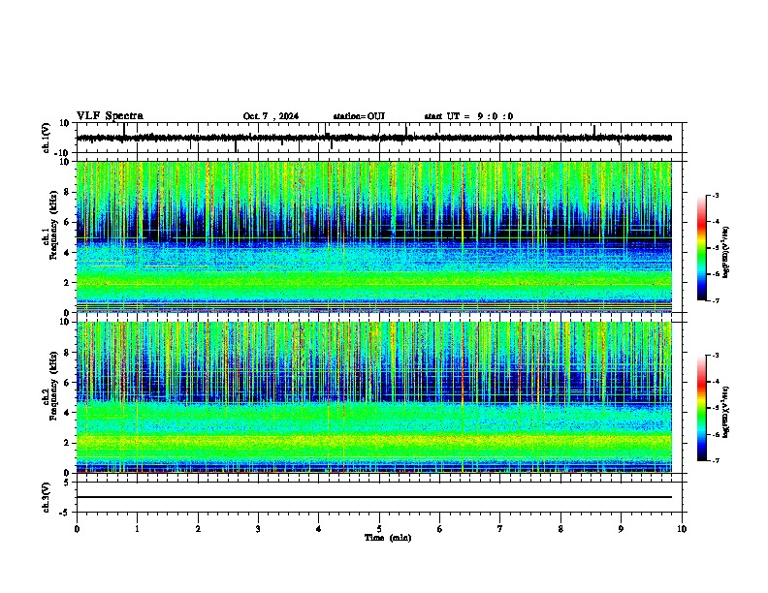Click the "-7" tick on ch.1 colorbar
This screenshot has height=593, width=768.
pyautogui.click(x=716, y=300)
